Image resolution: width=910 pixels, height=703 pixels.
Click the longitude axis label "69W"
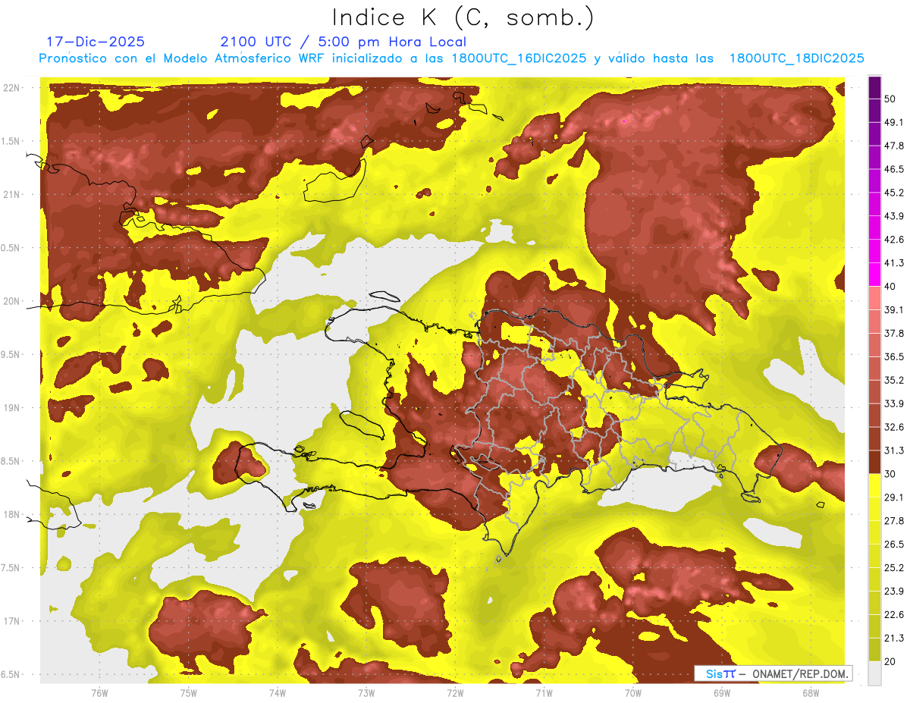click(722, 692)
